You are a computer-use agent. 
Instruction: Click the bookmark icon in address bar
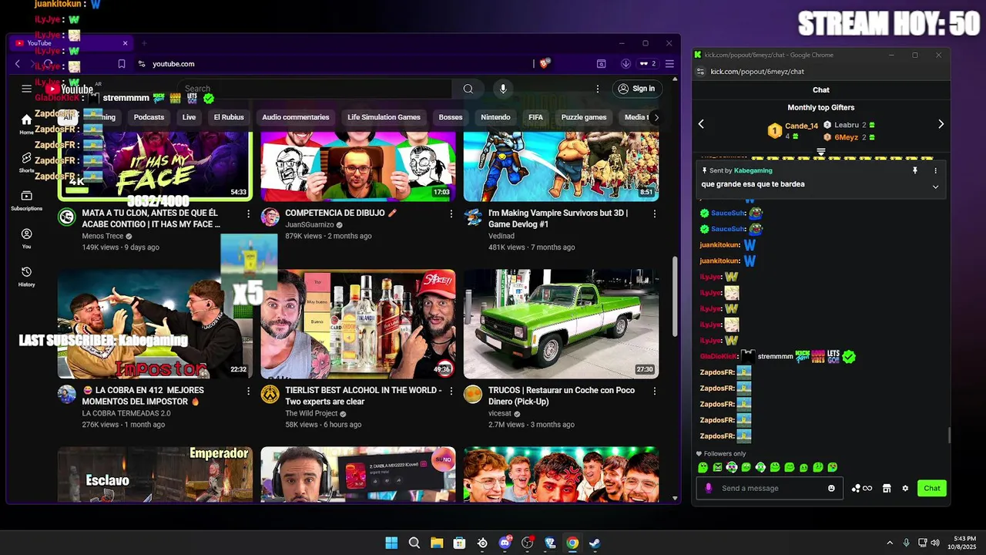(121, 64)
